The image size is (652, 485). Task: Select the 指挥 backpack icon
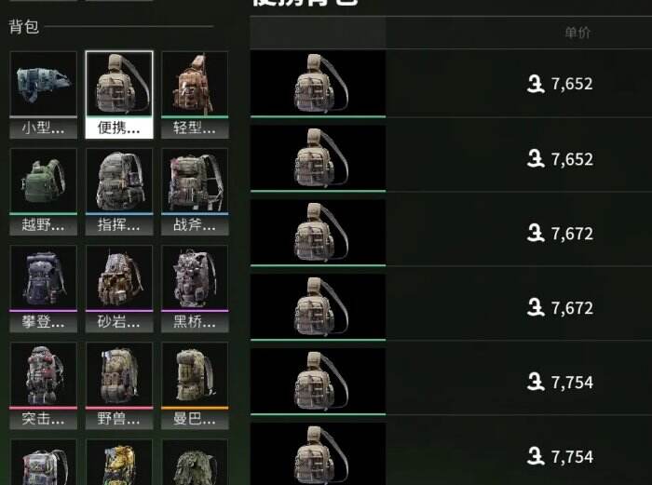(119, 192)
